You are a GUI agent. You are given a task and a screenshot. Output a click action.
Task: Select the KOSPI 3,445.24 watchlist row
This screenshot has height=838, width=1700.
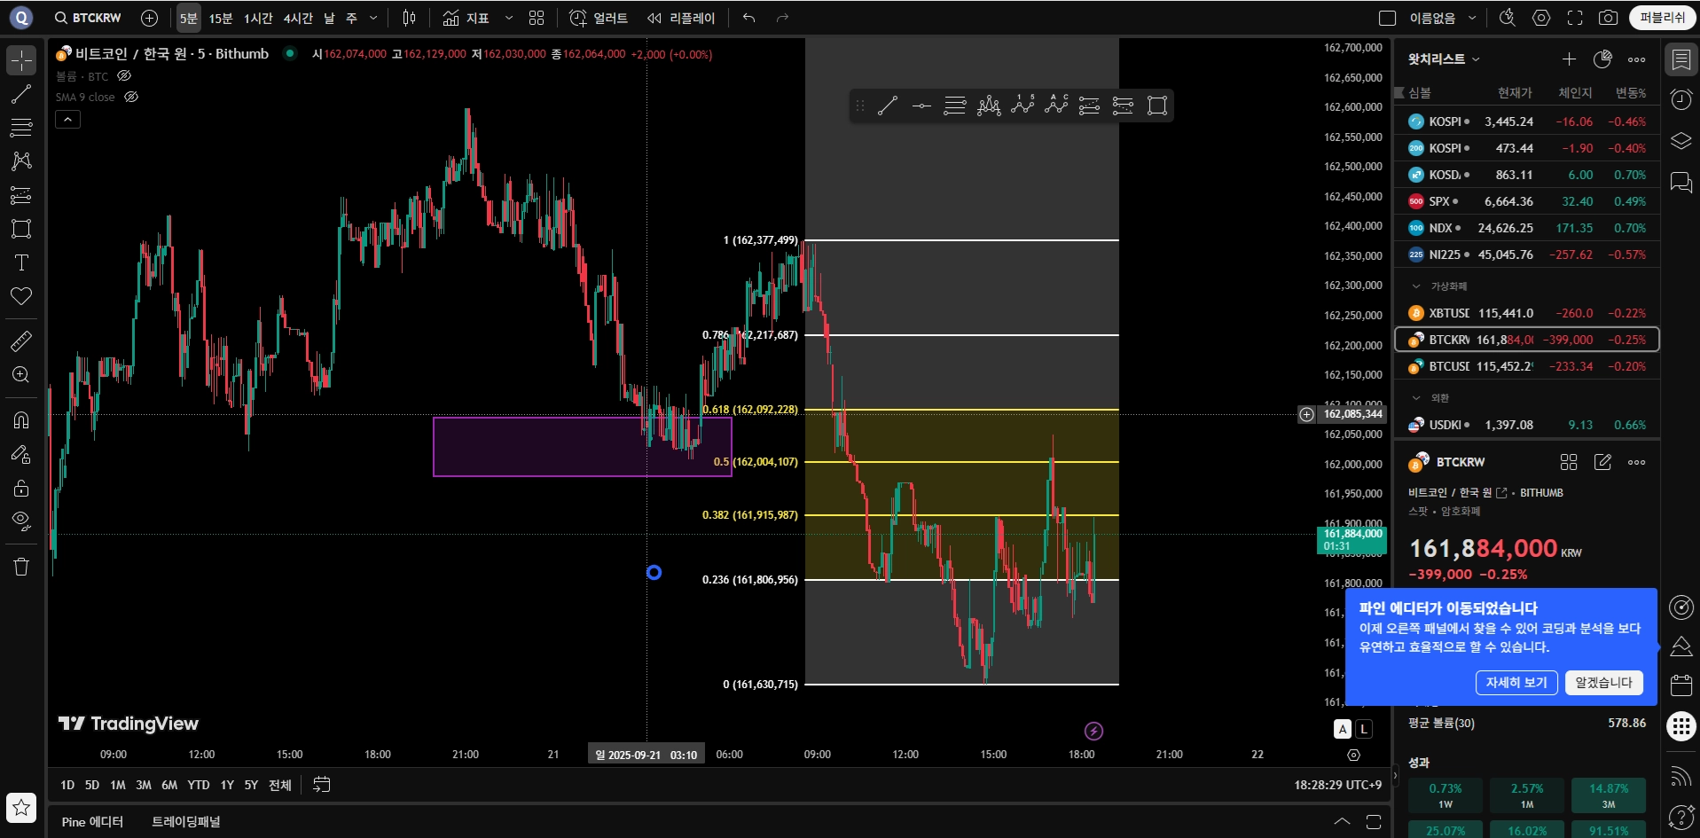point(1527,121)
